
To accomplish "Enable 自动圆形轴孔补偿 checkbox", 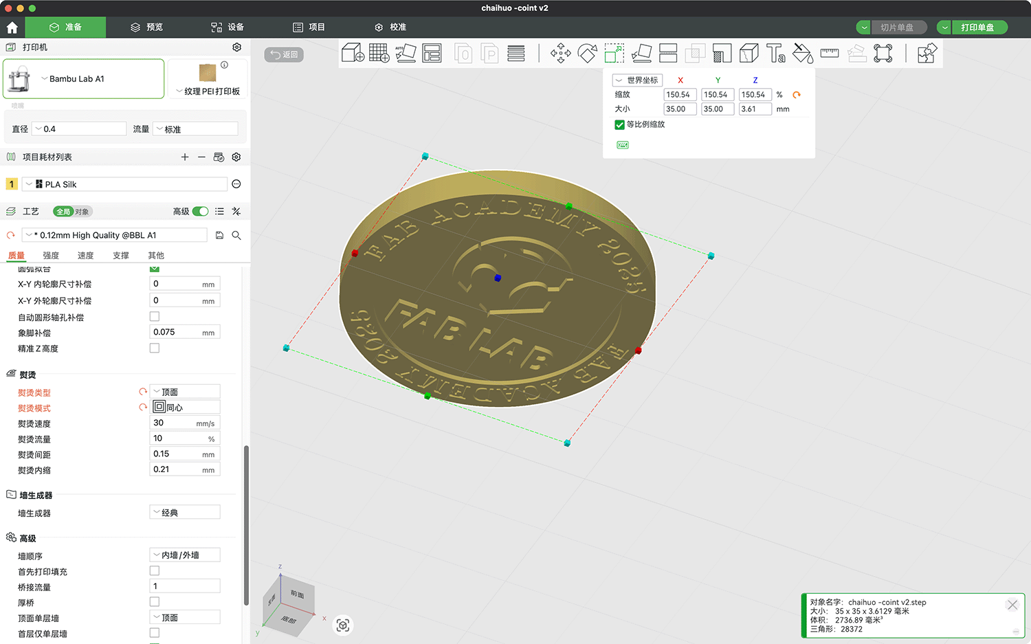I will point(155,317).
